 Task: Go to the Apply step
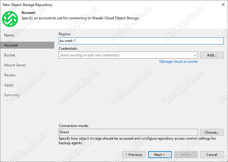click(x=9, y=85)
